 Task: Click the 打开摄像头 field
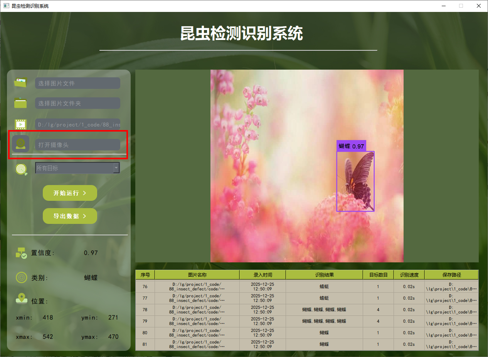pos(77,145)
